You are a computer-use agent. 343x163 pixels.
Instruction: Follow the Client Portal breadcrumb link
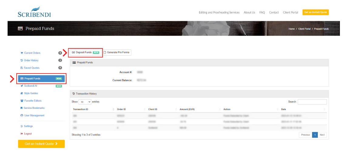[x=304, y=29]
